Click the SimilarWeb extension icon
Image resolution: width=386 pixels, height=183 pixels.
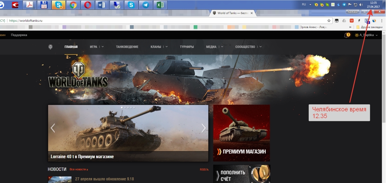[374, 21]
